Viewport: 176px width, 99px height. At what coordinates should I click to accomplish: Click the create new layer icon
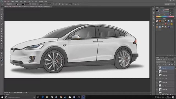pos(170,95)
